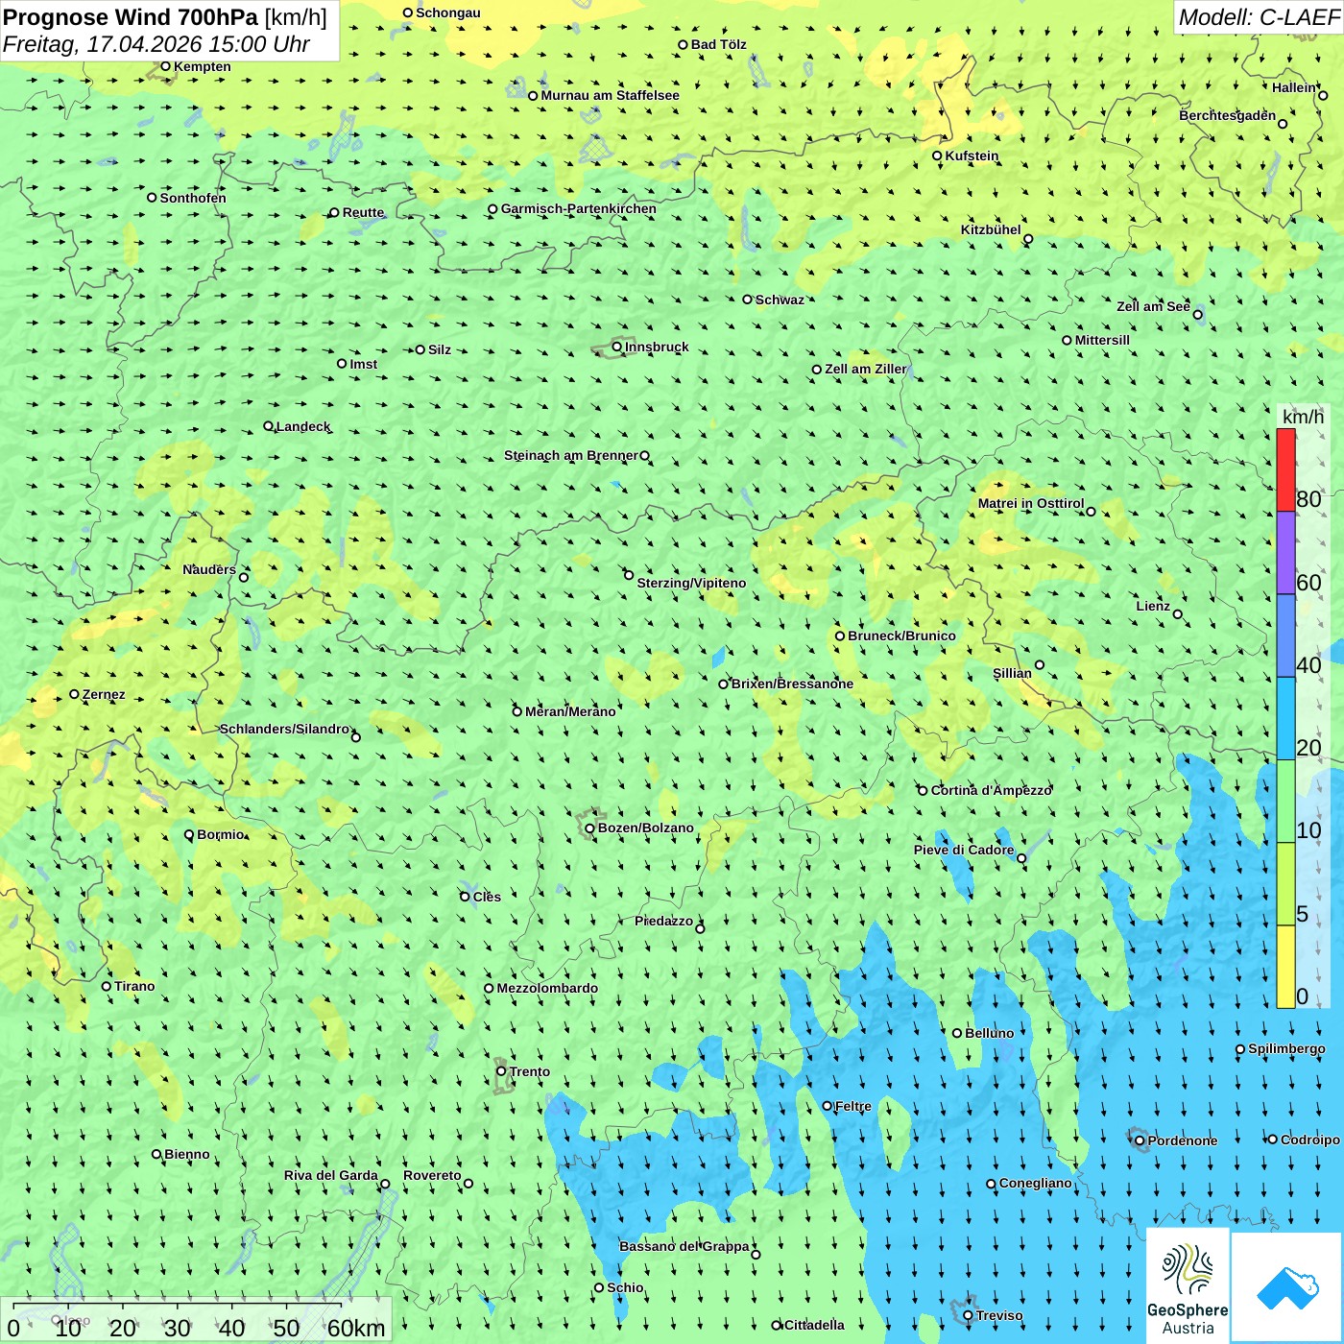Click the red 80 km/h legend color
Viewport: 1344px width, 1344px height.
(1285, 469)
